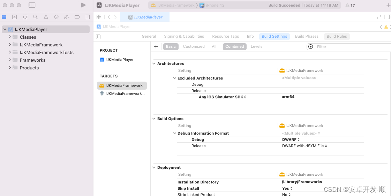Click the Build Succeeded status text
The height and width of the screenshot is (196, 391).
pyautogui.click(x=284, y=5)
